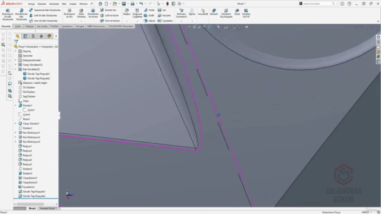
Task: Select the Loft ile Kesim tool
Action: 110,15
